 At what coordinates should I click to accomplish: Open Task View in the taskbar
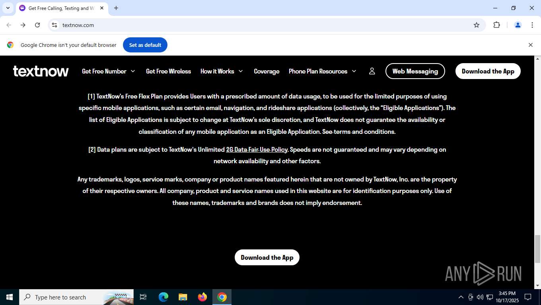click(x=143, y=297)
